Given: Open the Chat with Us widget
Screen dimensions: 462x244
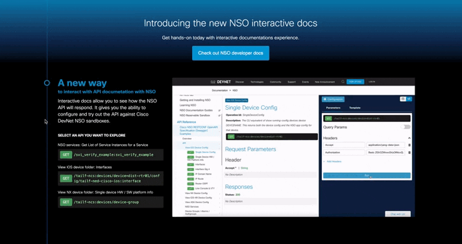Looking at the screenshot, I should [398, 214].
